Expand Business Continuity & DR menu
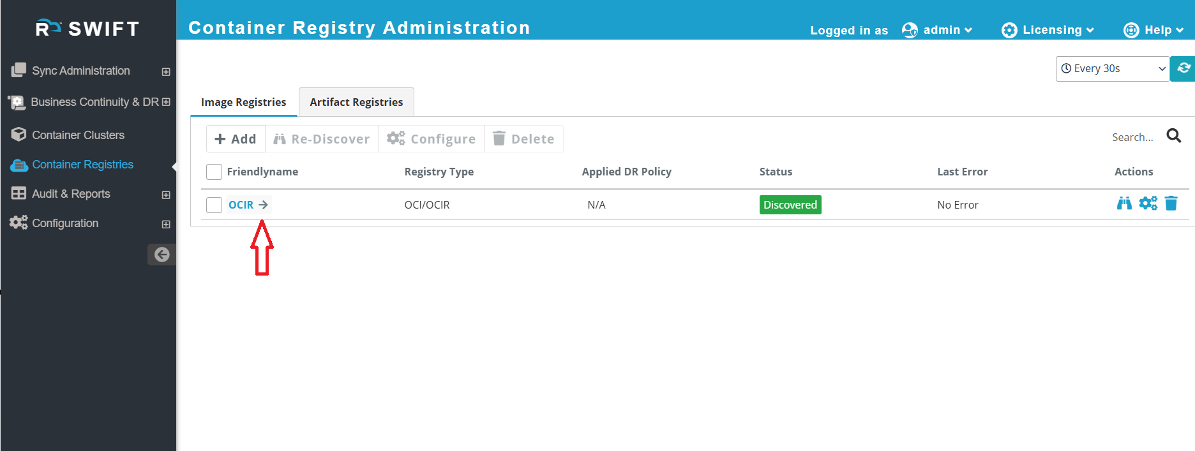 click(166, 102)
